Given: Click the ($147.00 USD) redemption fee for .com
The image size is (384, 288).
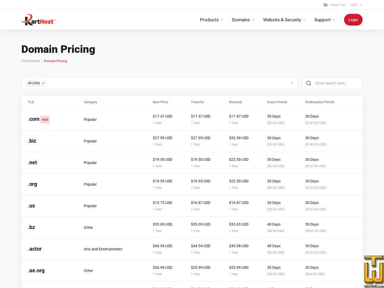Looking at the screenshot, I should 316,123.
